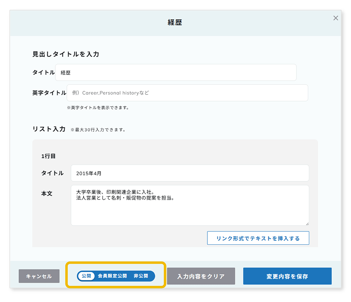Click the outlined link-insert button
Viewport: 351px width, 302px height.
258,238
